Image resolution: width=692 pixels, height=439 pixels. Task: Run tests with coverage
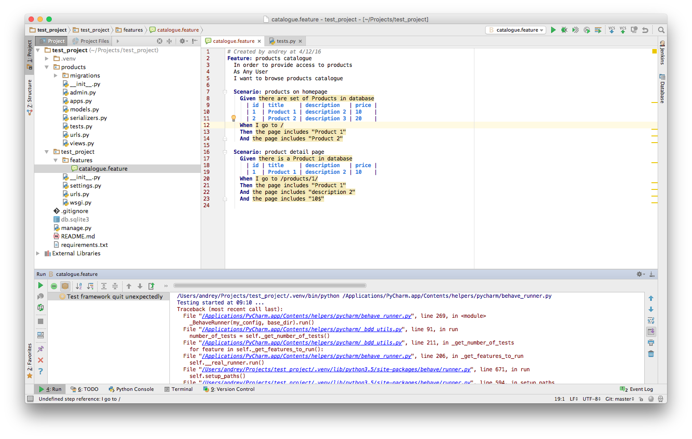[575, 30]
